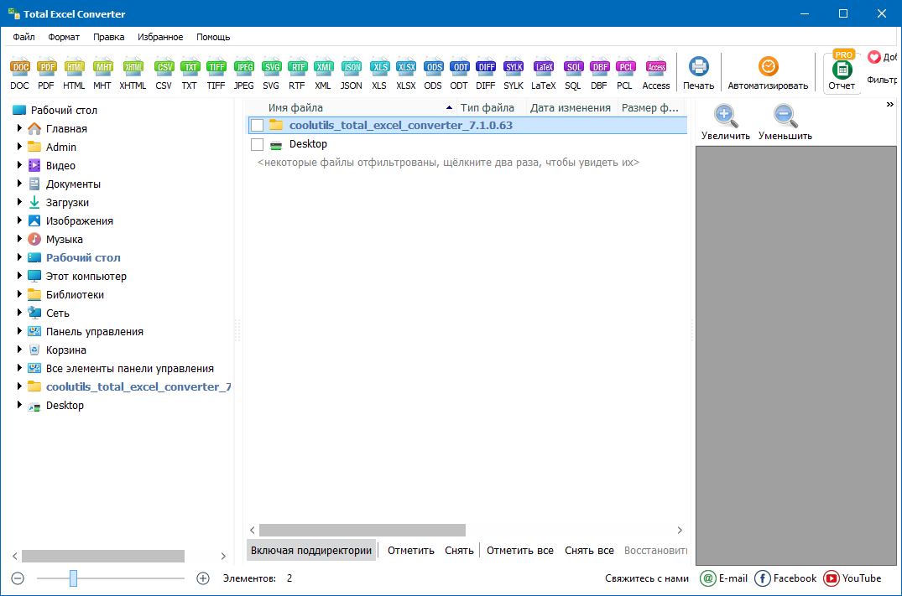The image size is (902, 596).
Task: Collapse the Панель управления tree entry
Action: tap(18, 331)
